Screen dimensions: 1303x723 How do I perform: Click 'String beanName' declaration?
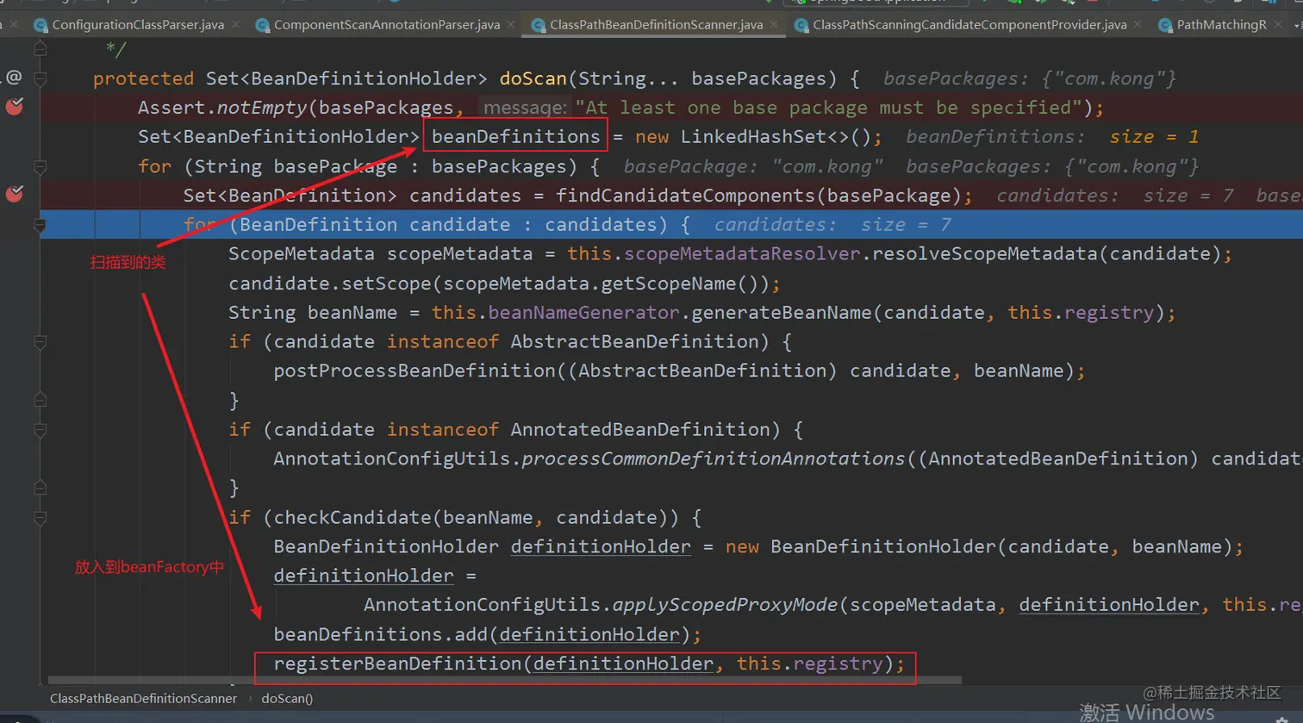point(313,313)
